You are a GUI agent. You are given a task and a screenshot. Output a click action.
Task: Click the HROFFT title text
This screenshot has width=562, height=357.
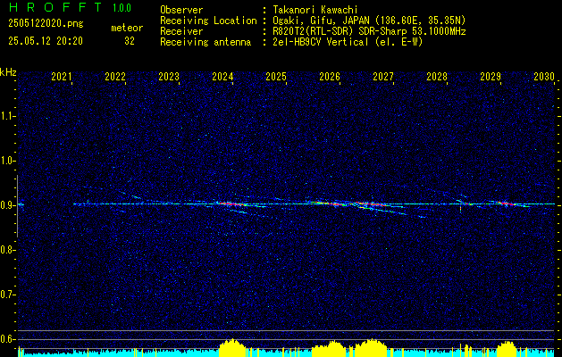coord(55,7)
